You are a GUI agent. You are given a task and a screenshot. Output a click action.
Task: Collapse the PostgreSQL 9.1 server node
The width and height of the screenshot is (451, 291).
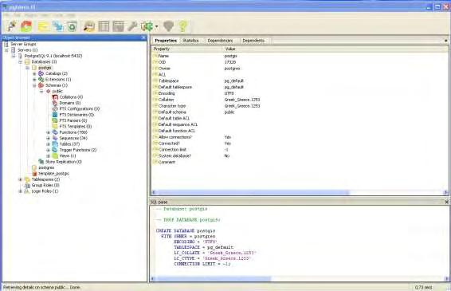click(x=14, y=56)
